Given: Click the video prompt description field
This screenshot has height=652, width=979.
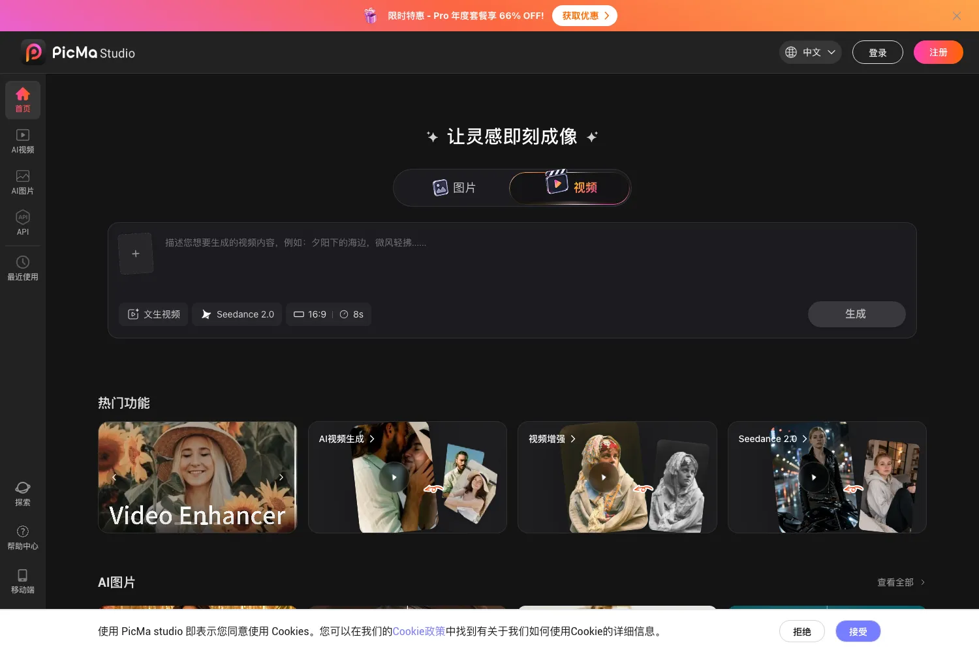Looking at the screenshot, I should point(535,258).
